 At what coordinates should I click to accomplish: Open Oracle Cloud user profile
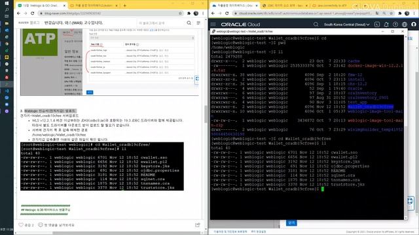414,24
